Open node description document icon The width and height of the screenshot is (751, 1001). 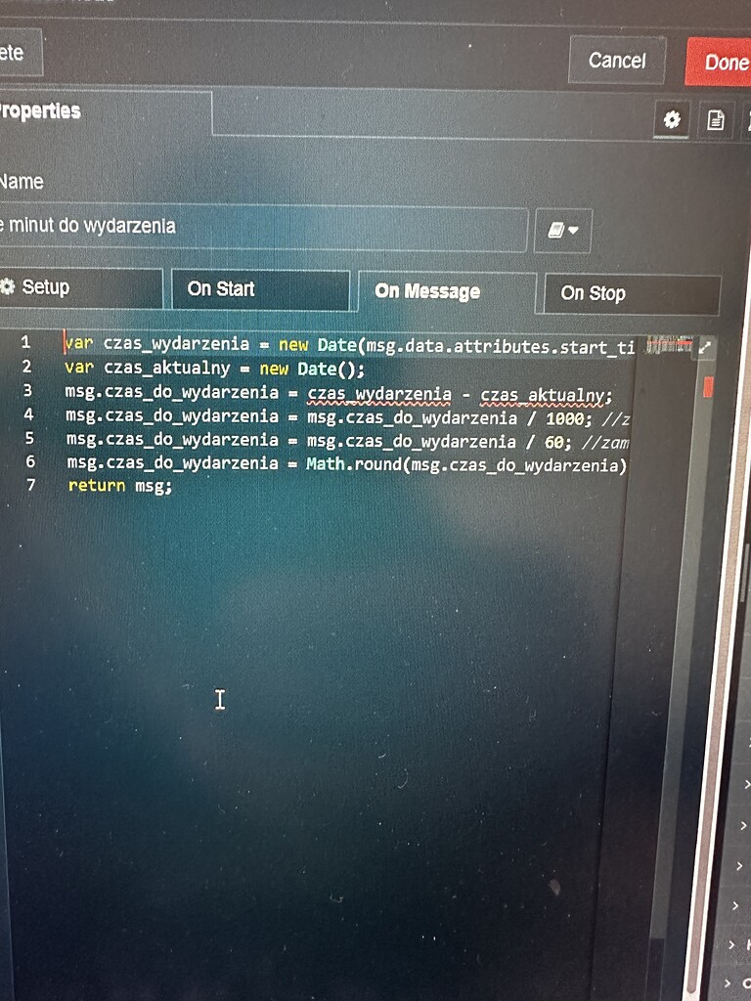[x=716, y=119]
